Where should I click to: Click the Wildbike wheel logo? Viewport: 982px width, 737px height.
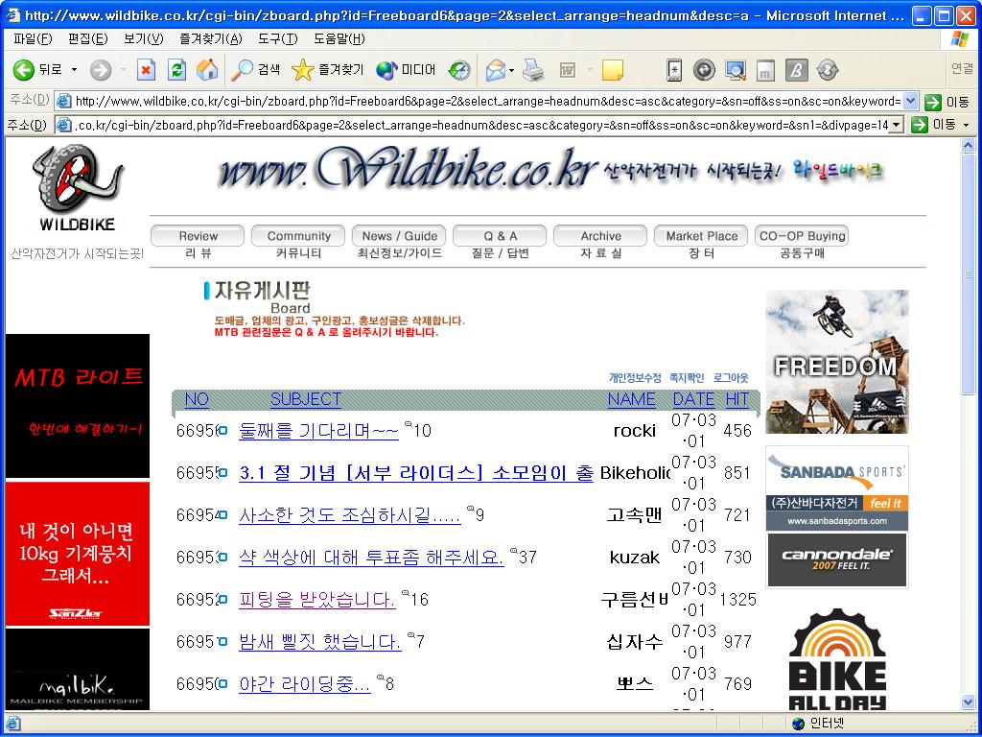[77, 188]
